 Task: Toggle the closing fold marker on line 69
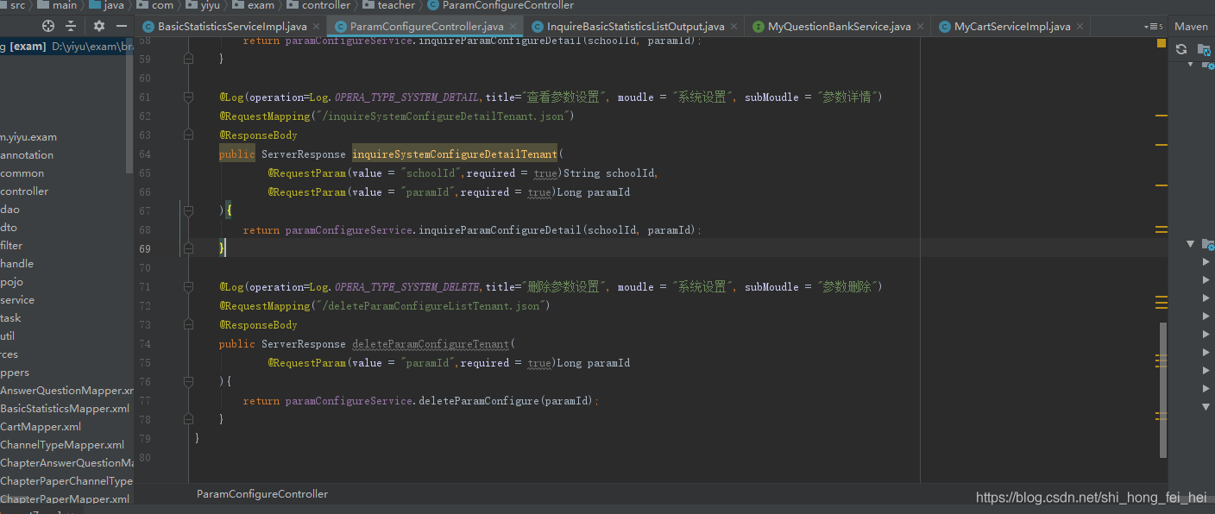(188, 249)
